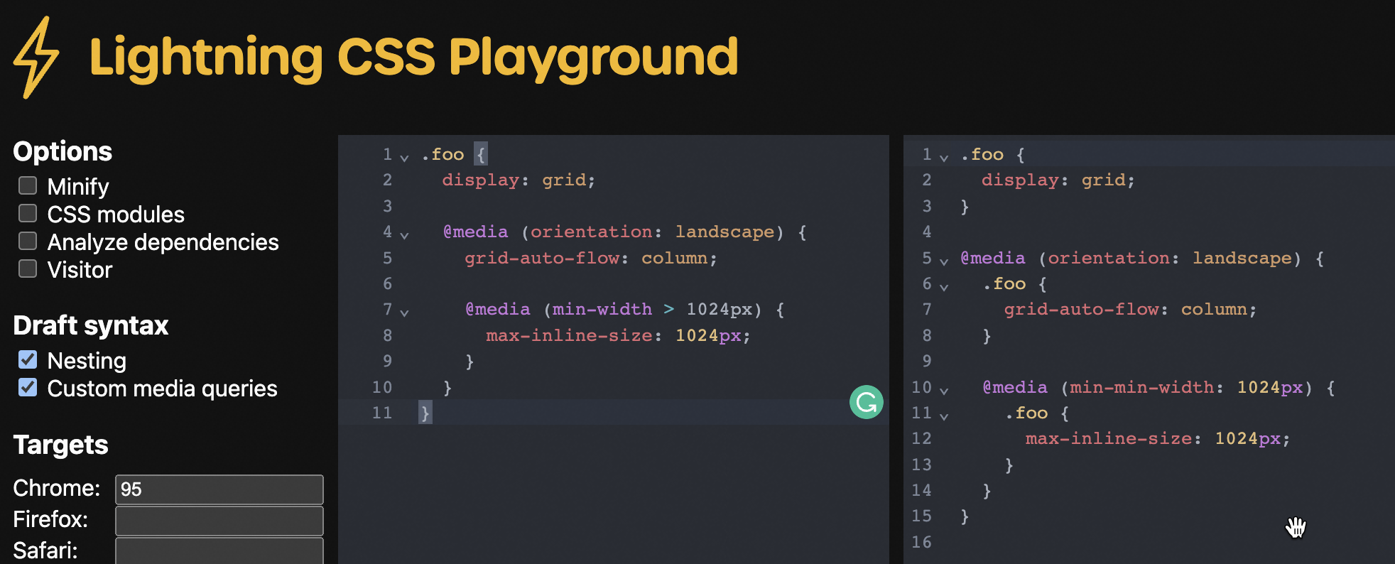Image resolution: width=1395 pixels, height=564 pixels.
Task: Collapse the output @media block on line 5
Action: 944,261
